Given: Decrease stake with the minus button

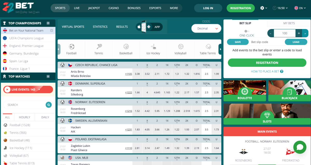Looking at the screenshot, I should coord(271,33).
